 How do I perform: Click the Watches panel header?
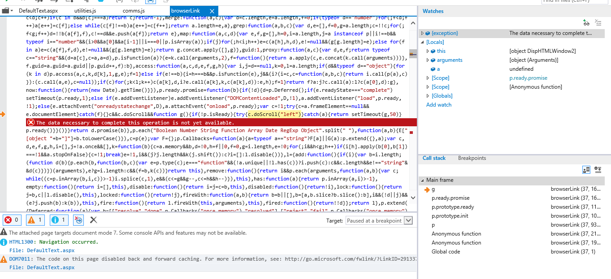[x=433, y=11]
